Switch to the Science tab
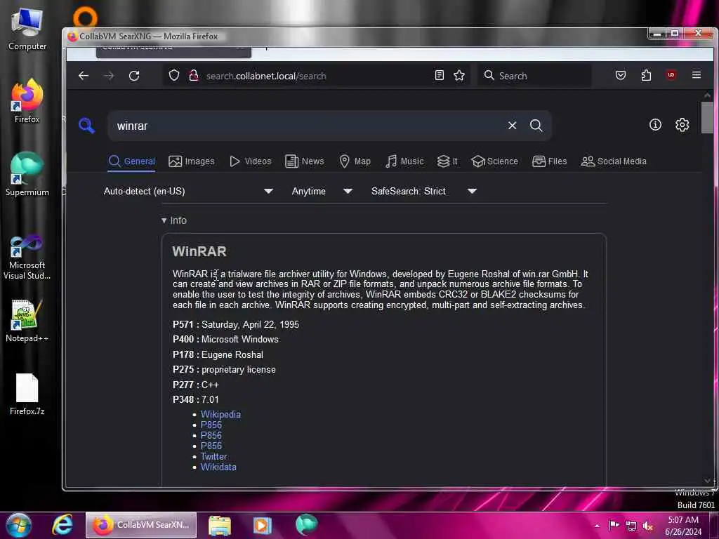Image resolution: width=719 pixels, height=539 pixels. [494, 161]
